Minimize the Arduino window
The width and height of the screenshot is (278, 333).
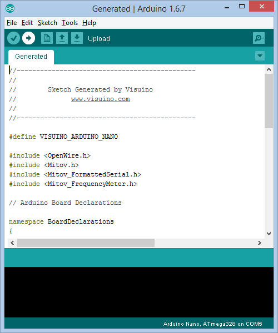pyautogui.click(x=227, y=7)
